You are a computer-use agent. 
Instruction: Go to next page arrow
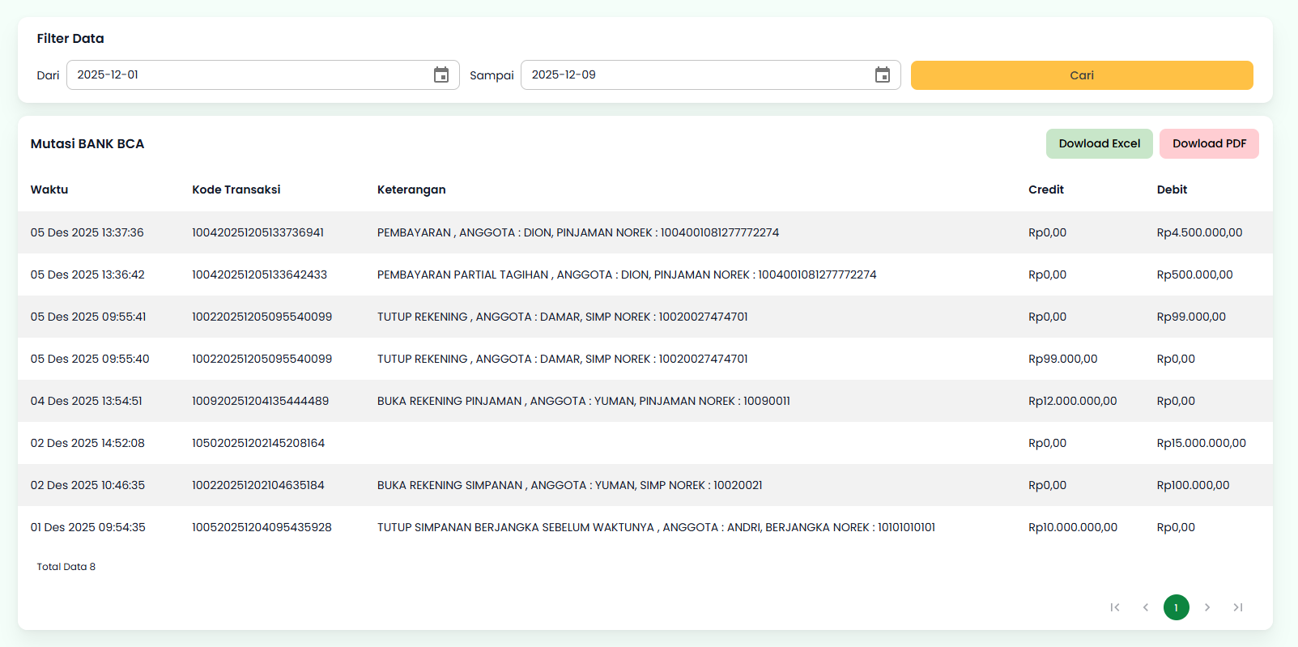coord(1207,607)
